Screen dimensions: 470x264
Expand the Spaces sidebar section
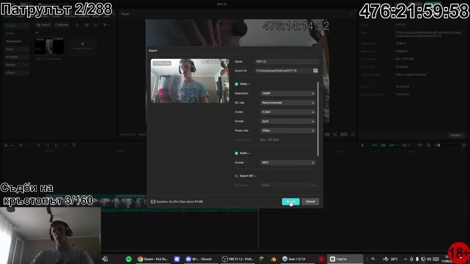[17, 65]
